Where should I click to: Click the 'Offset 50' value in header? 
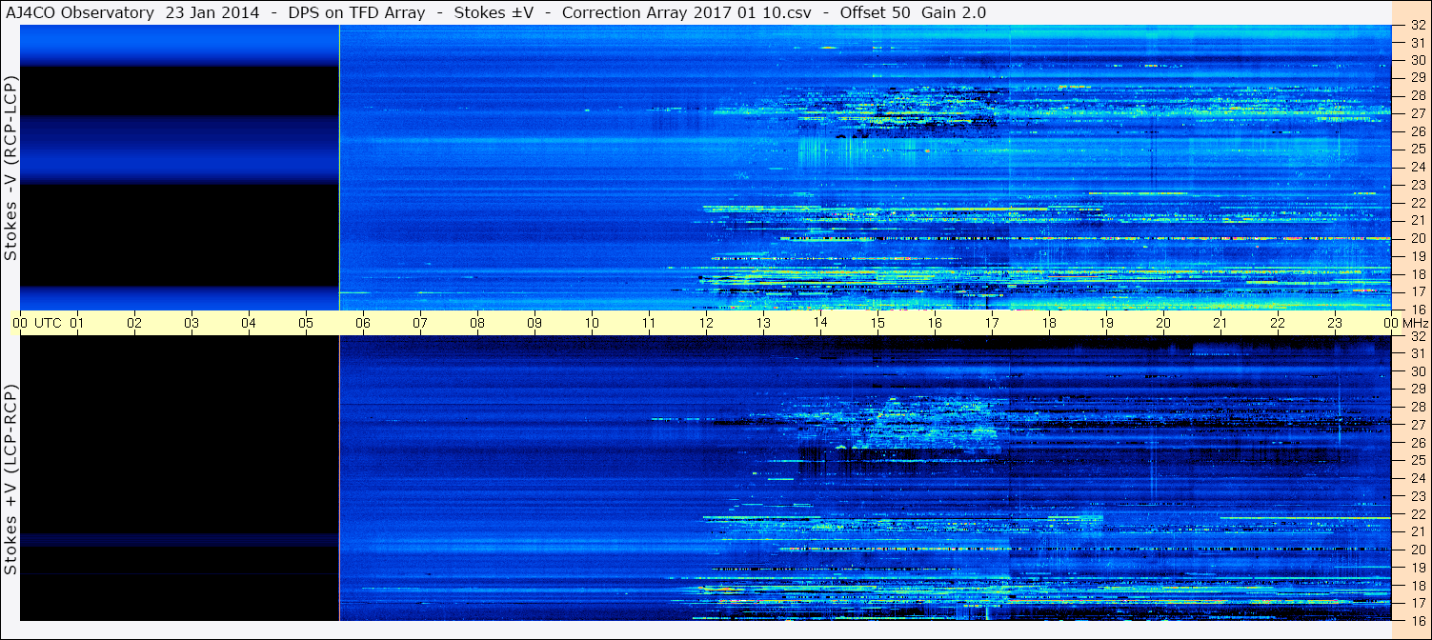tap(876, 12)
